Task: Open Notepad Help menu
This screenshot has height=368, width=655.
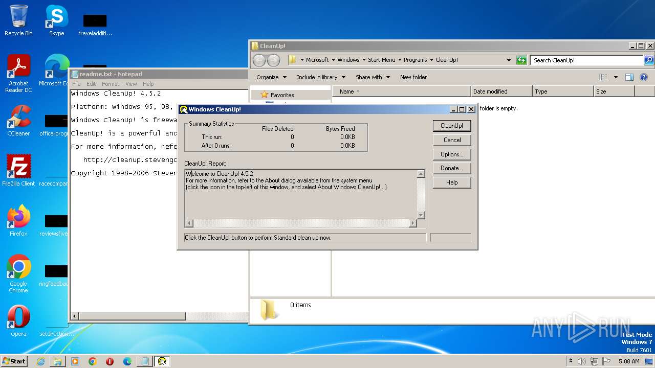Action: coord(148,84)
